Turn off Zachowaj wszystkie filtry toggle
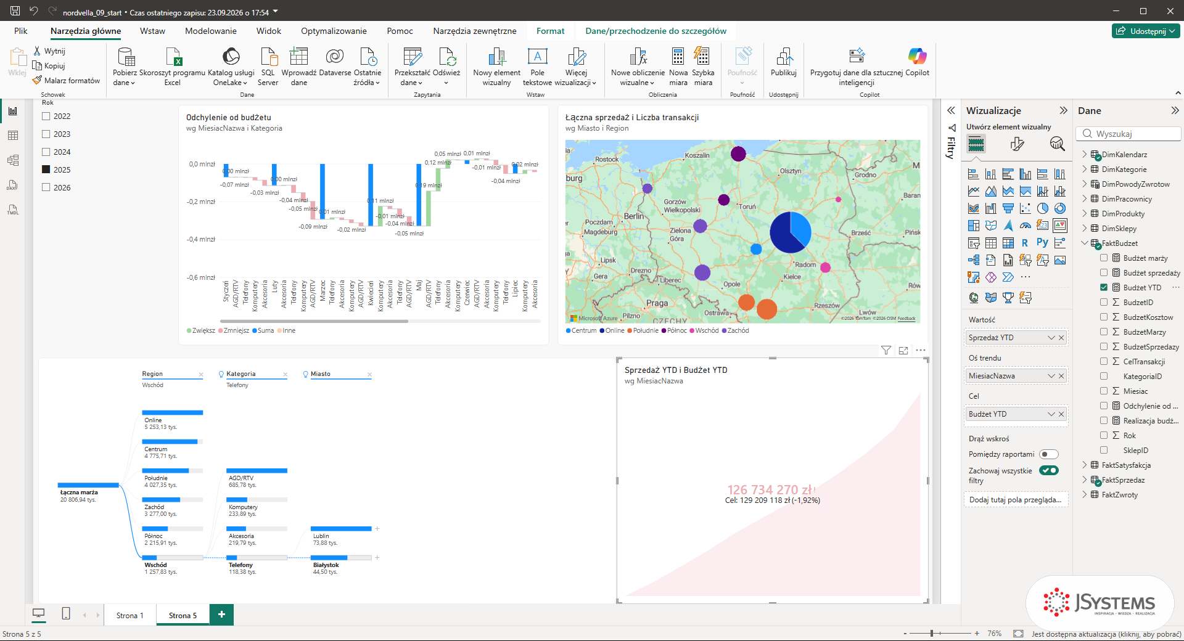Image resolution: width=1184 pixels, height=641 pixels. 1049,471
